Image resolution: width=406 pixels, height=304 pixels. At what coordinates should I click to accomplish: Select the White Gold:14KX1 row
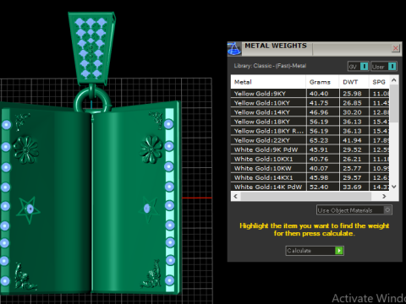coord(310,177)
